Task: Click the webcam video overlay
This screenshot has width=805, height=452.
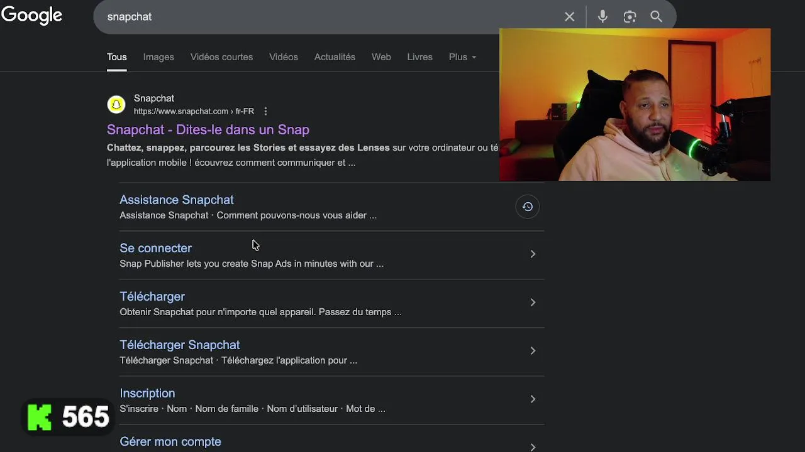Action: click(x=635, y=105)
